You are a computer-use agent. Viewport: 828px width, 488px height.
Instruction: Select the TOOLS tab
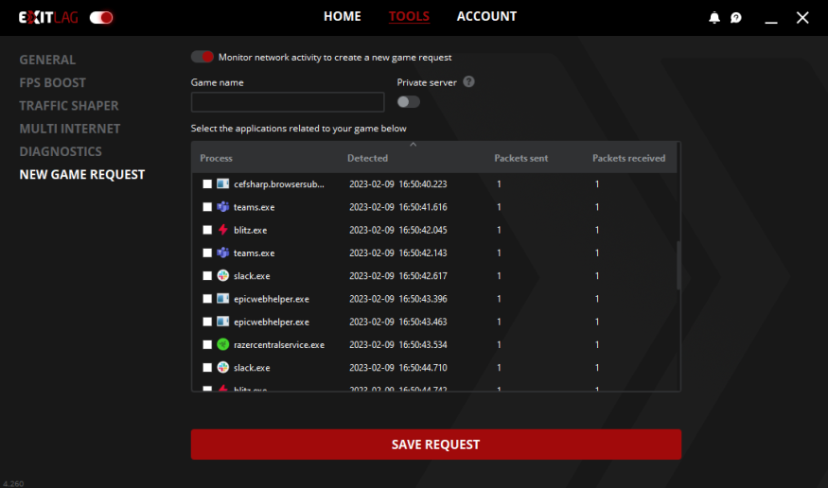[x=409, y=16]
